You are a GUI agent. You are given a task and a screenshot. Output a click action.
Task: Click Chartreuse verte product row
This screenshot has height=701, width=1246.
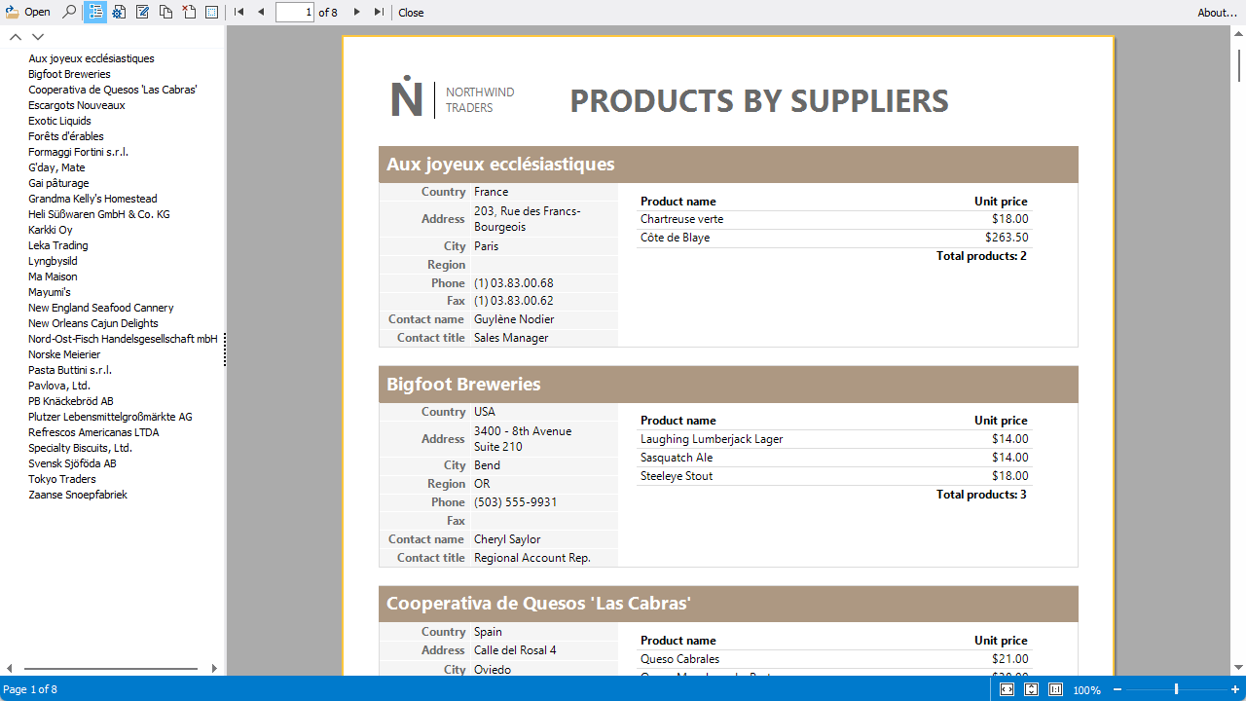click(x=834, y=219)
